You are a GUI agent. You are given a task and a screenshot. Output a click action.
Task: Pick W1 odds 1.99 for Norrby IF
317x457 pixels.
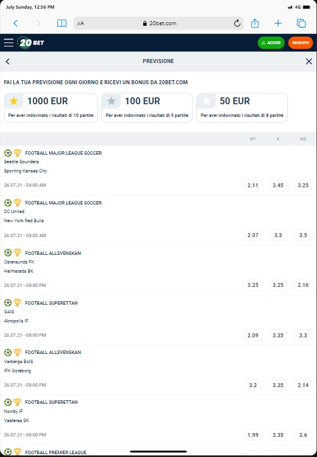pos(253,435)
